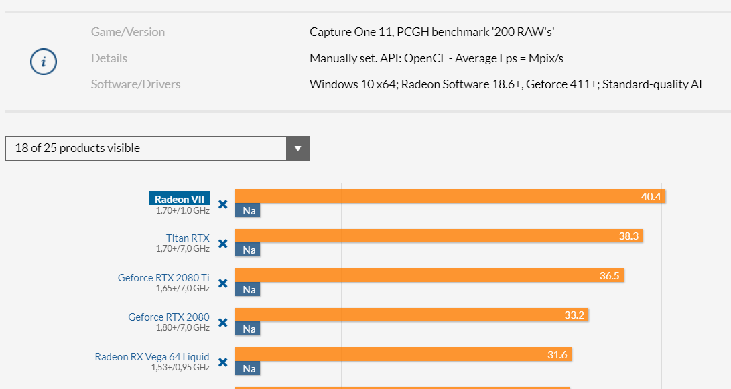Click the Radeon VII 40.4 orange bar
This screenshot has height=389, width=731.
pyautogui.click(x=449, y=196)
